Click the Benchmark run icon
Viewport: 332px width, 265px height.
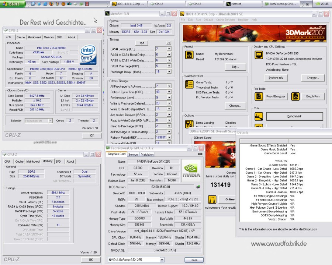tap(259, 116)
